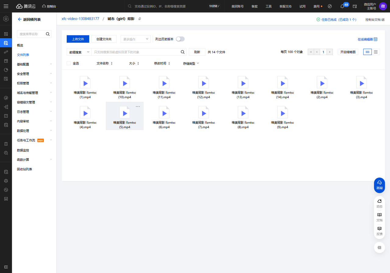The image size is (390, 273).
Task: Click the 咨询 support headset button
Action: (x=379, y=185)
